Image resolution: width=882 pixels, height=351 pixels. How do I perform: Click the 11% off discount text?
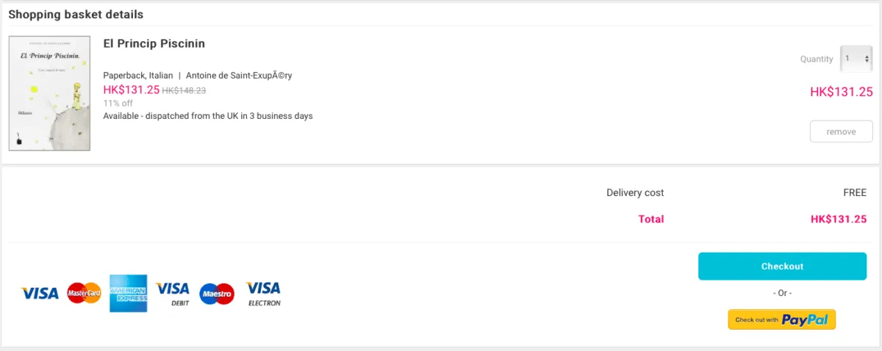(118, 104)
